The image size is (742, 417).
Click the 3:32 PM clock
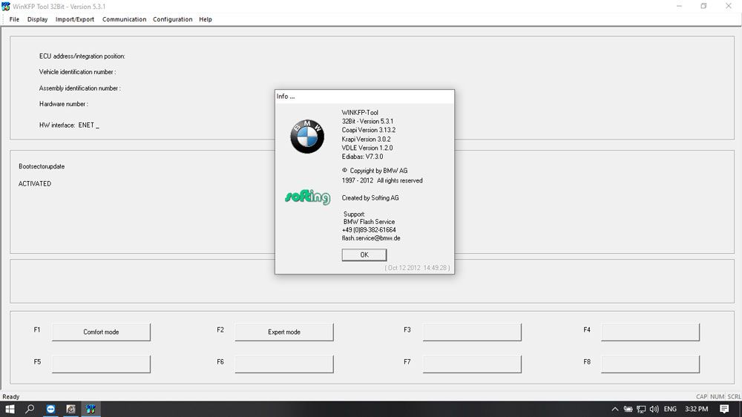pos(697,409)
